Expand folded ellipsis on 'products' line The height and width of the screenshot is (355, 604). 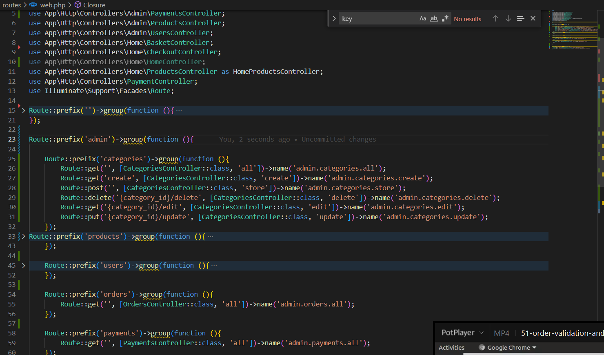click(211, 237)
